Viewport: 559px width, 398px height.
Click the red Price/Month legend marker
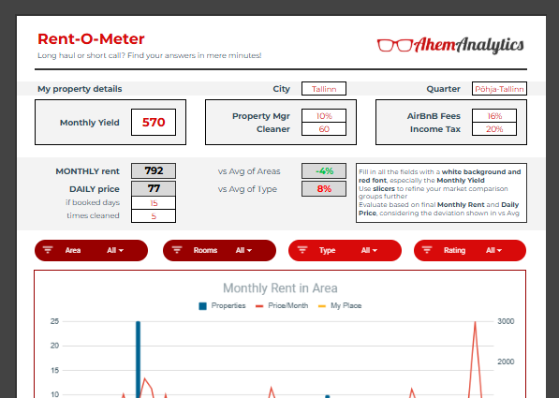click(x=259, y=306)
